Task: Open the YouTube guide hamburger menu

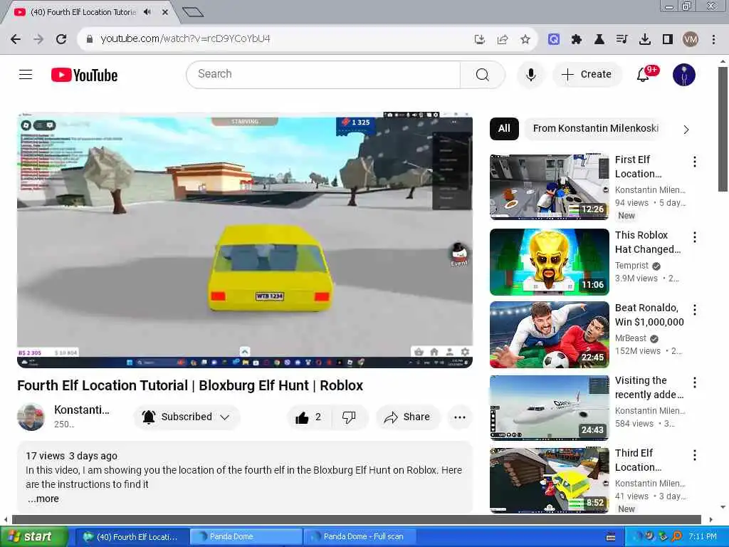Action: tap(26, 74)
